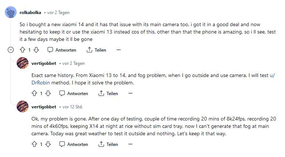Upvote vertigobbet's first reply
This screenshot has width=285, height=157.
[x=34, y=94]
